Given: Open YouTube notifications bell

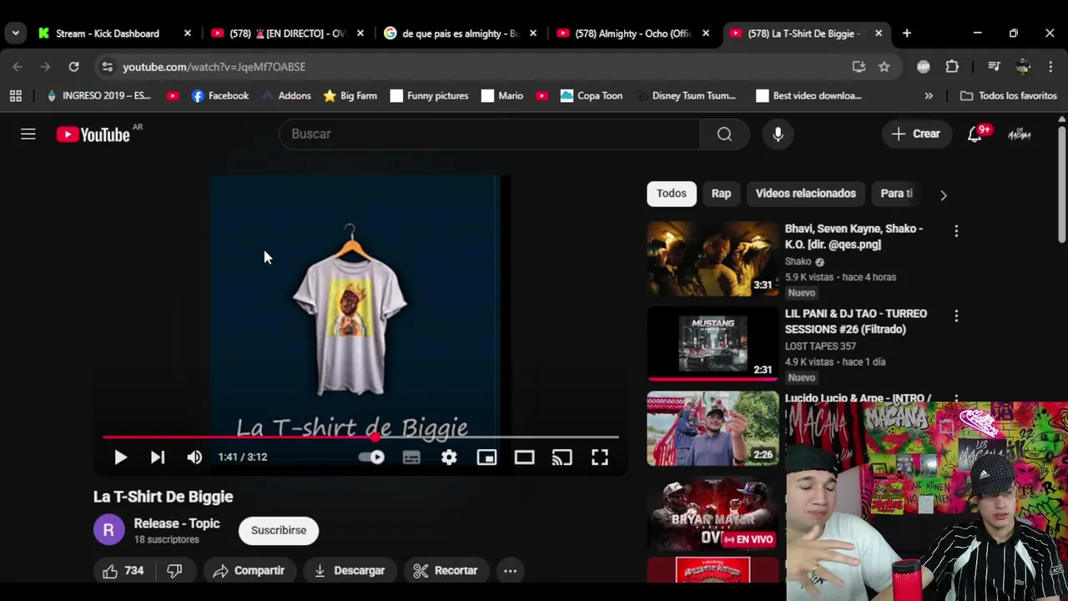Looking at the screenshot, I should [975, 134].
